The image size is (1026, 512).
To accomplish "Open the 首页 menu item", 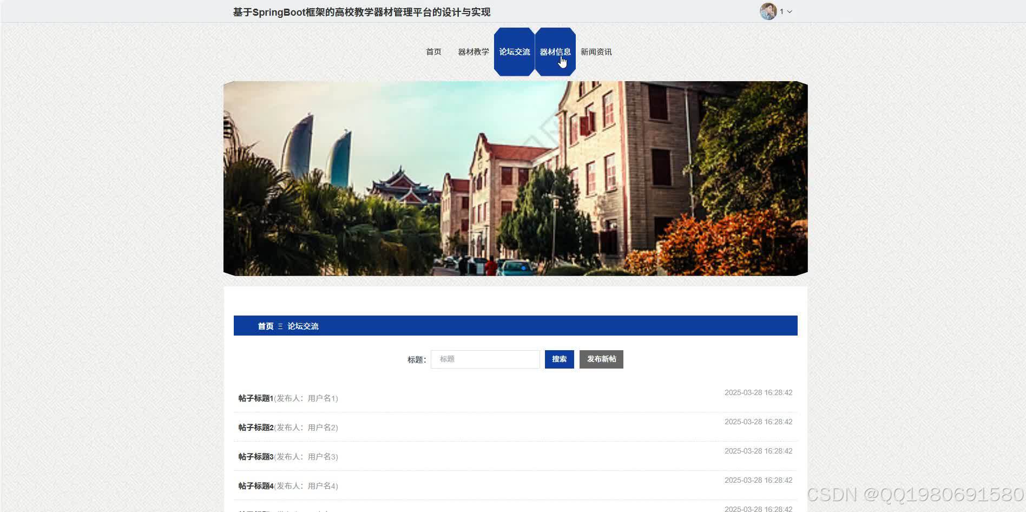I will tap(433, 51).
